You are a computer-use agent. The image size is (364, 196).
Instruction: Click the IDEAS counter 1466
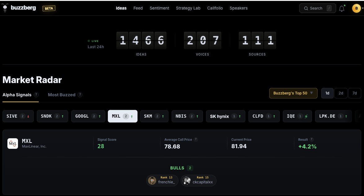pyautogui.click(x=141, y=40)
